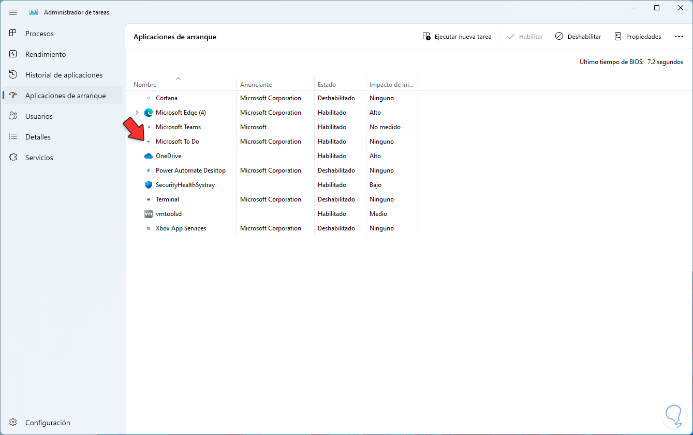
Task: Open the Servicios section
Action: click(x=63, y=158)
